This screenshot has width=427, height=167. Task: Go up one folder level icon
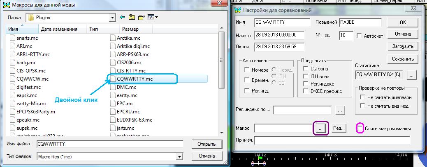tap(132, 18)
